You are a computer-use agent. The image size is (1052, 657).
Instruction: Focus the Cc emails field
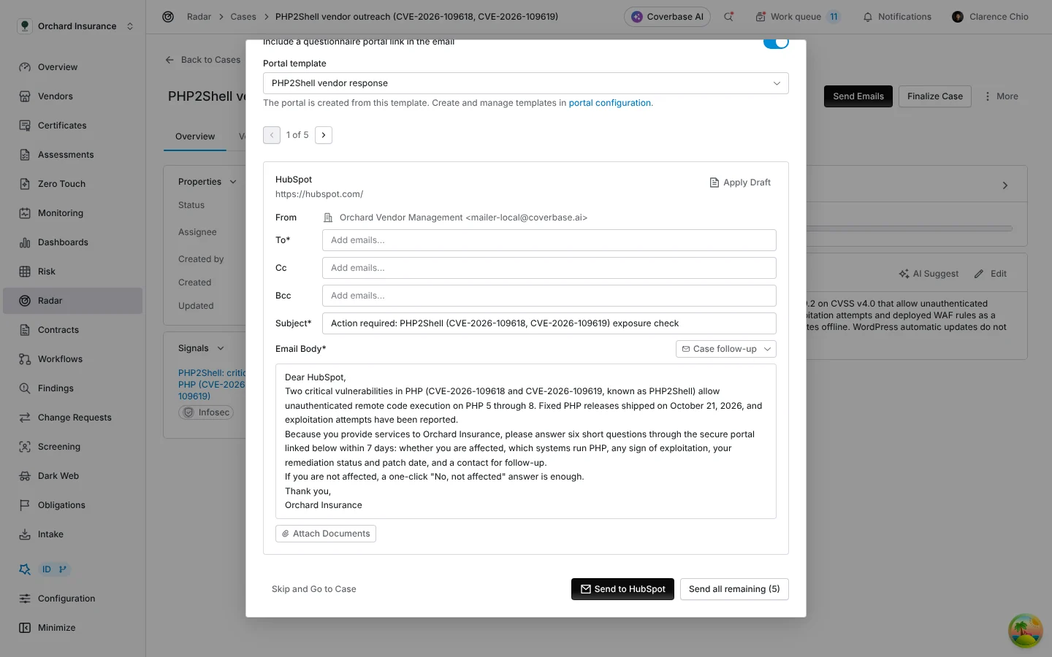(549, 268)
